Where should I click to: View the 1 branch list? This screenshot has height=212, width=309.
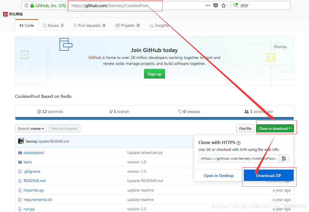point(120,112)
